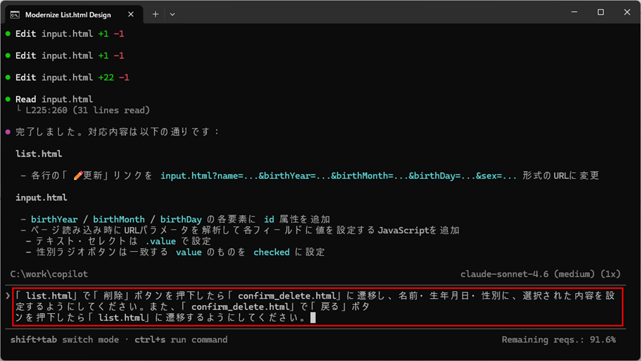Click the Edit input.html +22 -1 line
The height and width of the screenshot is (361, 641).
72,77
